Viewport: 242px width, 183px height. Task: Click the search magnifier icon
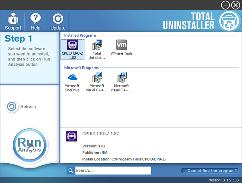[x=71, y=170]
